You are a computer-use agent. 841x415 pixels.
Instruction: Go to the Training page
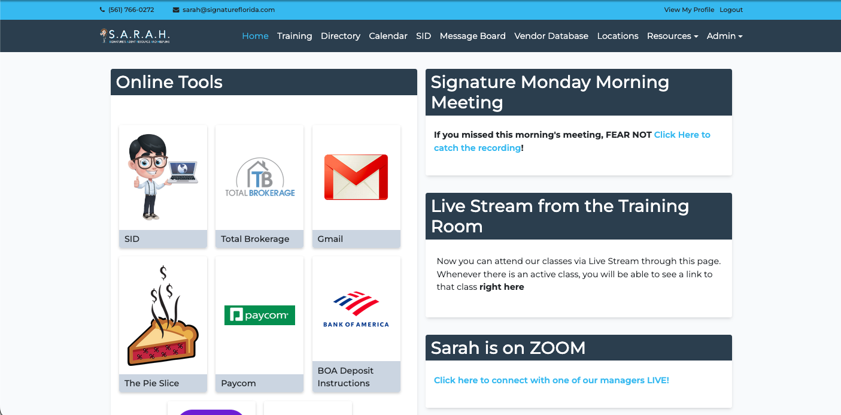(294, 36)
